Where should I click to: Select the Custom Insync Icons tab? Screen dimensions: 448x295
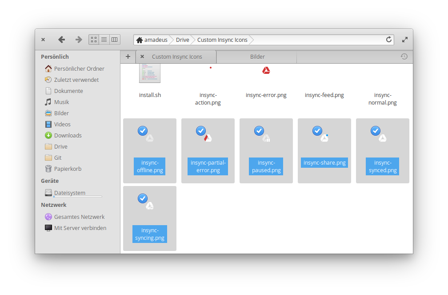click(x=177, y=57)
